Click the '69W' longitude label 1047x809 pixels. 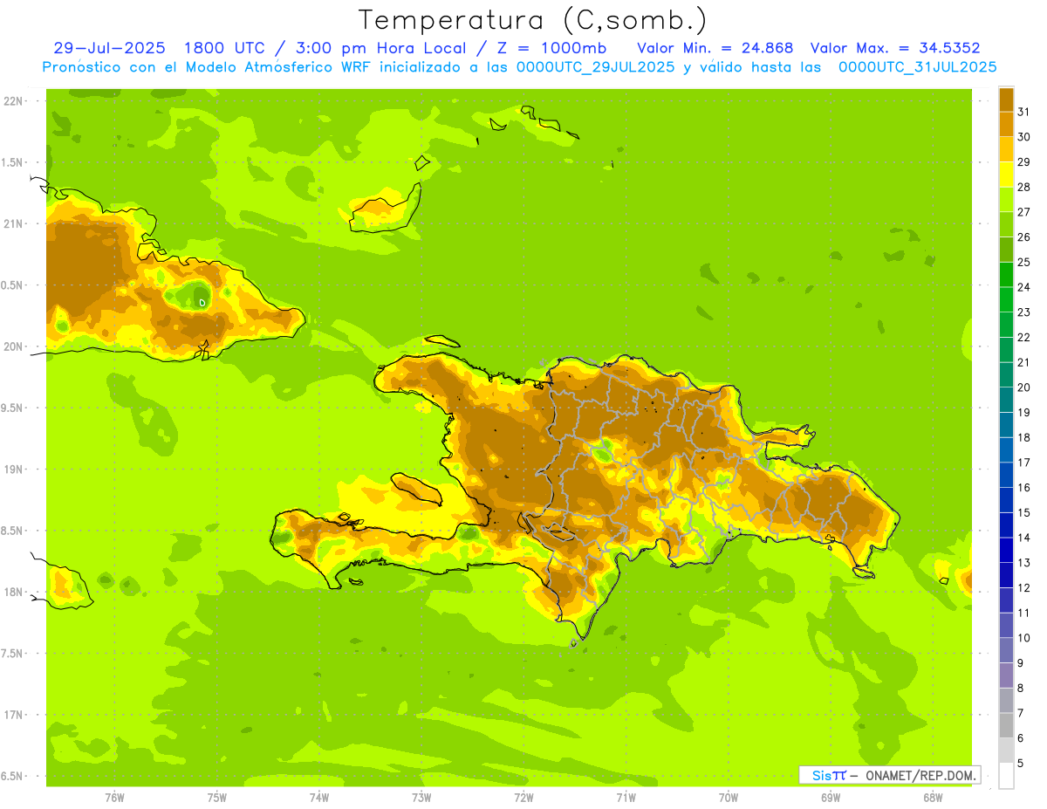(x=831, y=798)
